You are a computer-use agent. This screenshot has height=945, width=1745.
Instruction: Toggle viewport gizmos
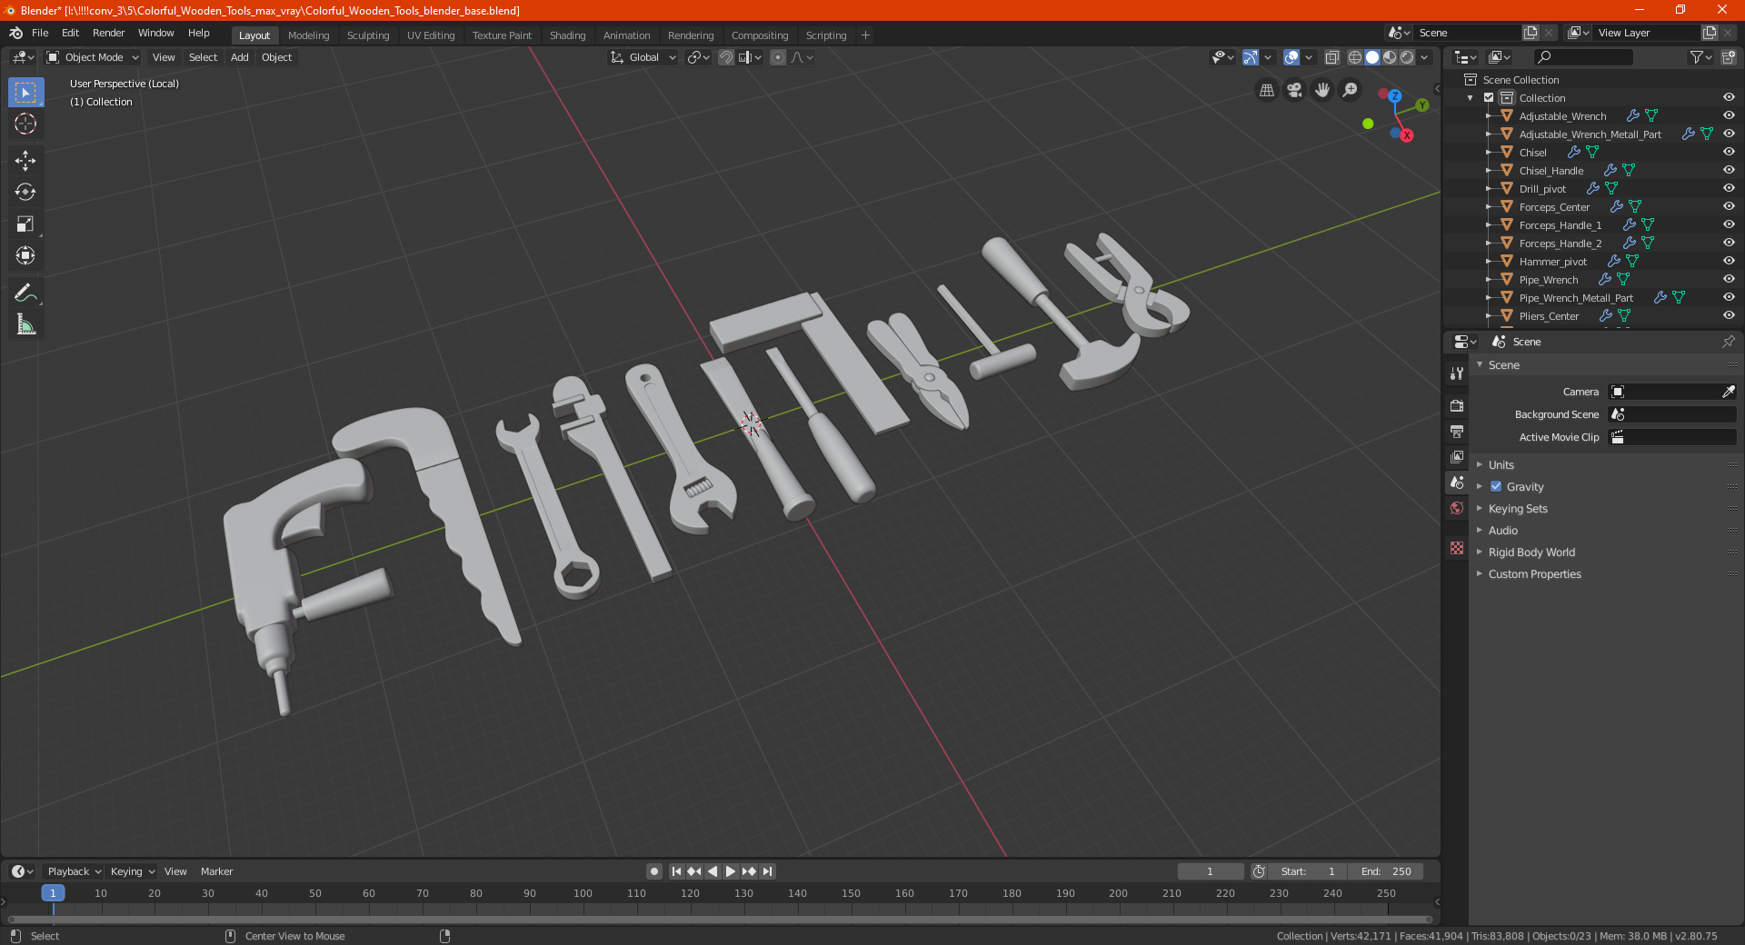coord(1251,57)
